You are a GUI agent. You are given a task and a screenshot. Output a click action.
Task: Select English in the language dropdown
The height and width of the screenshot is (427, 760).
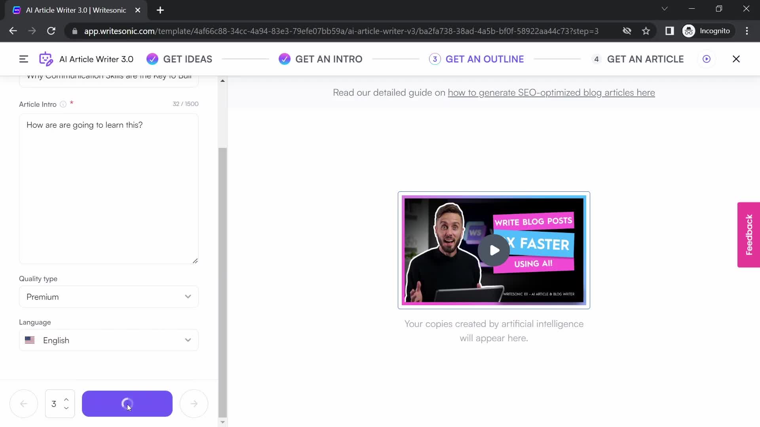pyautogui.click(x=108, y=340)
